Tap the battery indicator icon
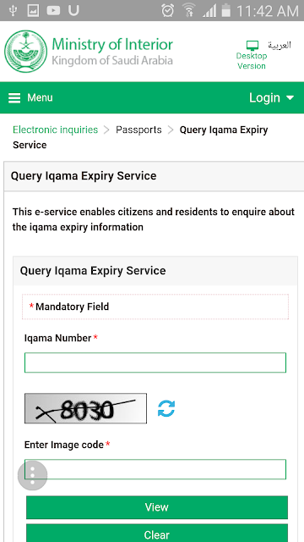This screenshot has width=304, height=542. (x=225, y=10)
